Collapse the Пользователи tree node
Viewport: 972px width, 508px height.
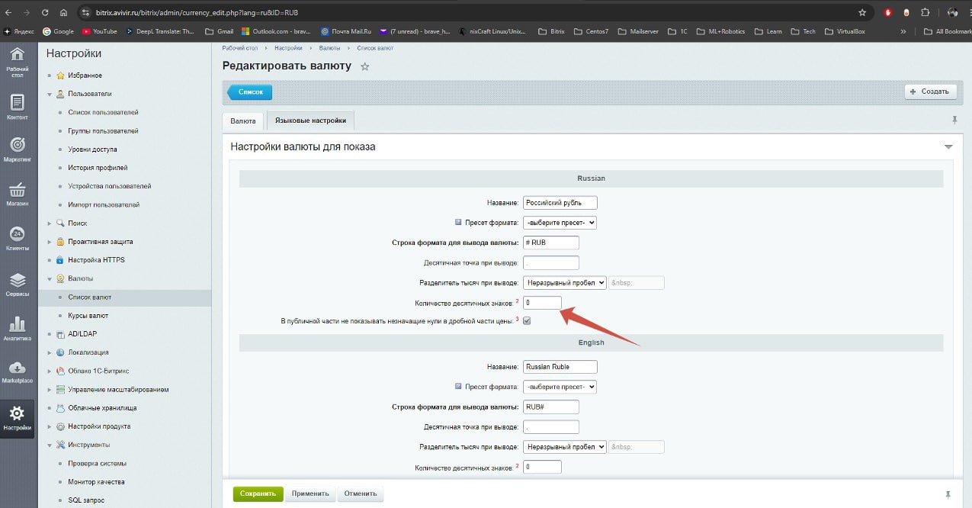[50, 94]
